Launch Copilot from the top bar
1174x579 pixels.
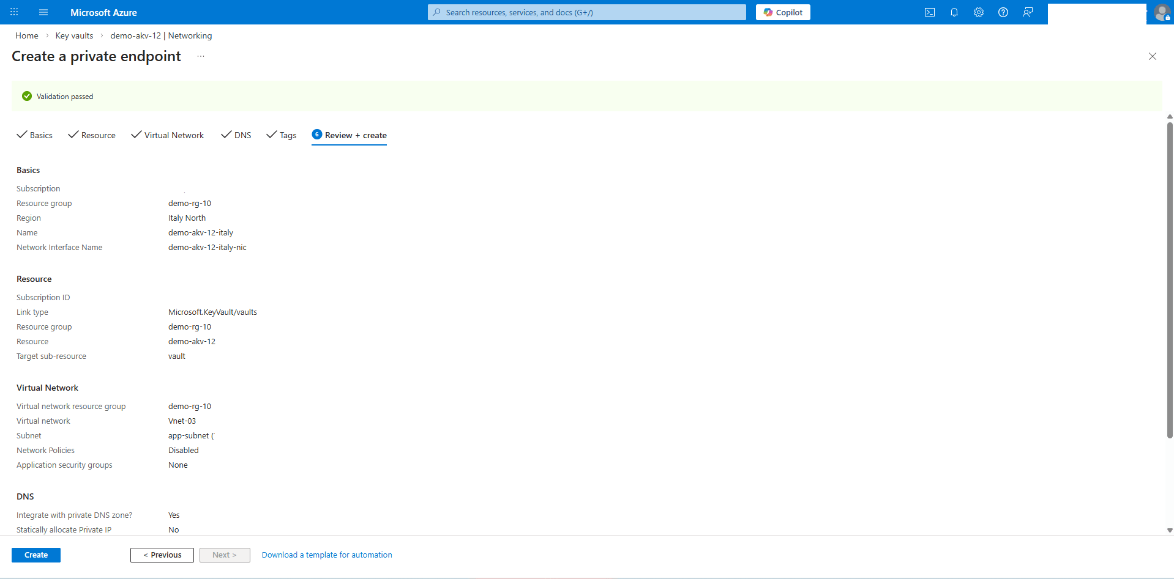click(x=783, y=12)
